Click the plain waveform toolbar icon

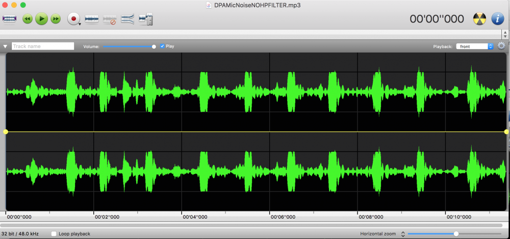click(x=92, y=19)
